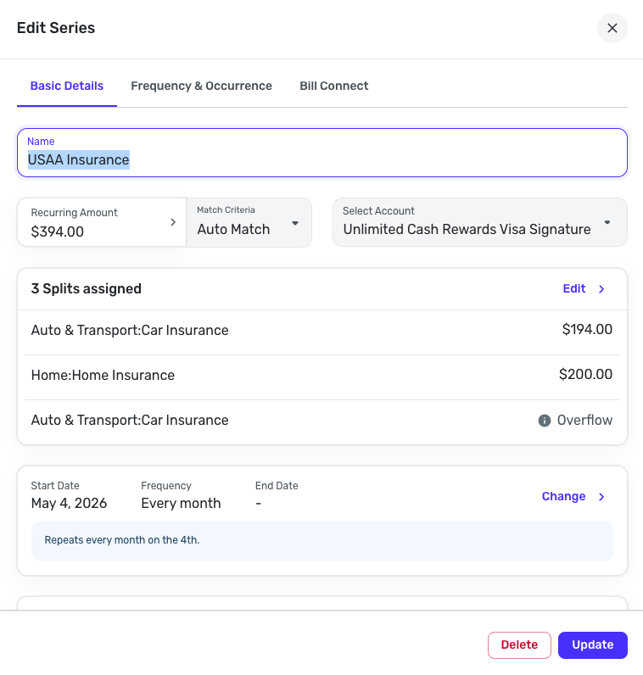Click Edit link for splits

click(x=574, y=289)
